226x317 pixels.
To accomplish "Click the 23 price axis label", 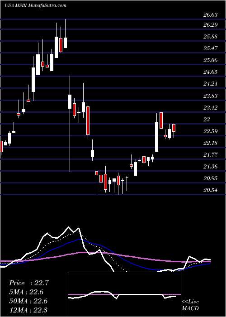I will coord(207,120).
